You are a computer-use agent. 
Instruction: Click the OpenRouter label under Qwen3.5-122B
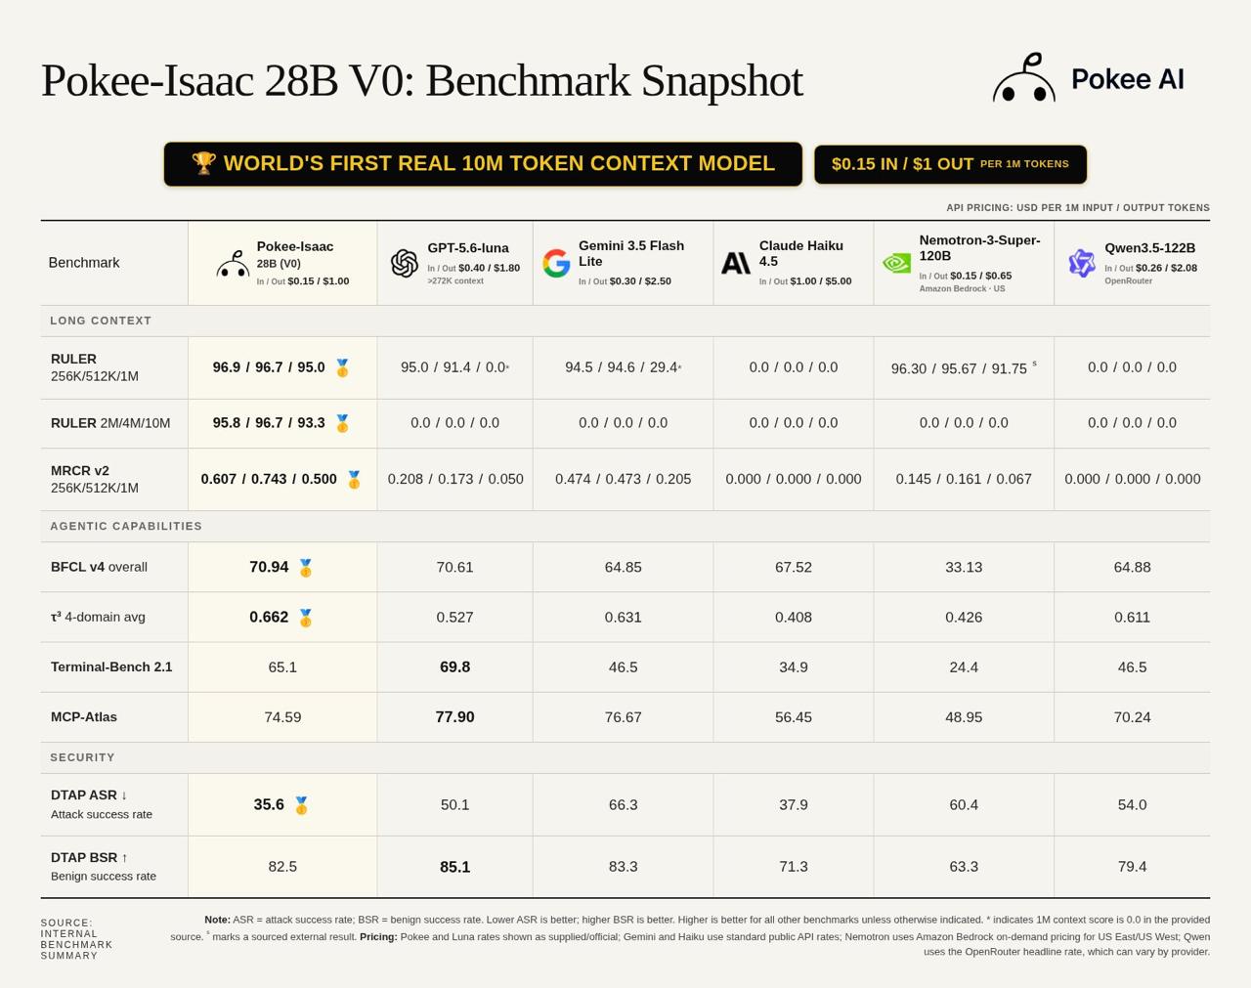tap(1128, 280)
